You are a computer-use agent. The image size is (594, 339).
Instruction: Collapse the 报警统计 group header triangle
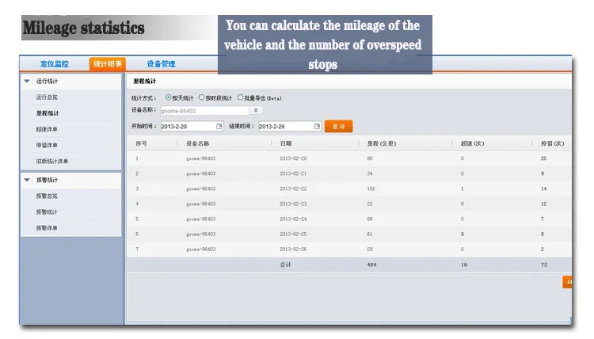pyautogui.click(x=27, y=180)
